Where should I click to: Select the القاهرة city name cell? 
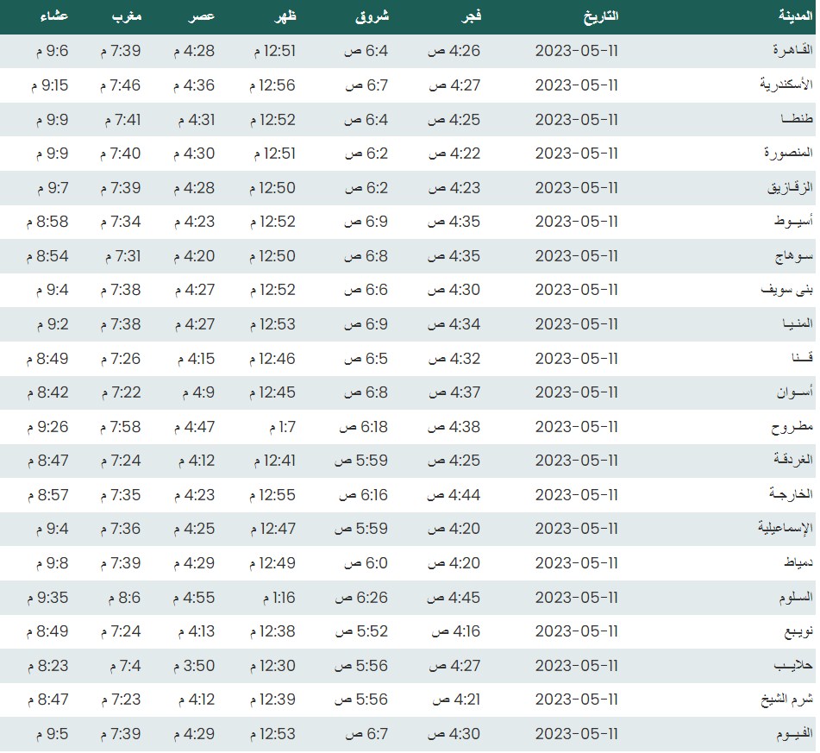(783, 51)
